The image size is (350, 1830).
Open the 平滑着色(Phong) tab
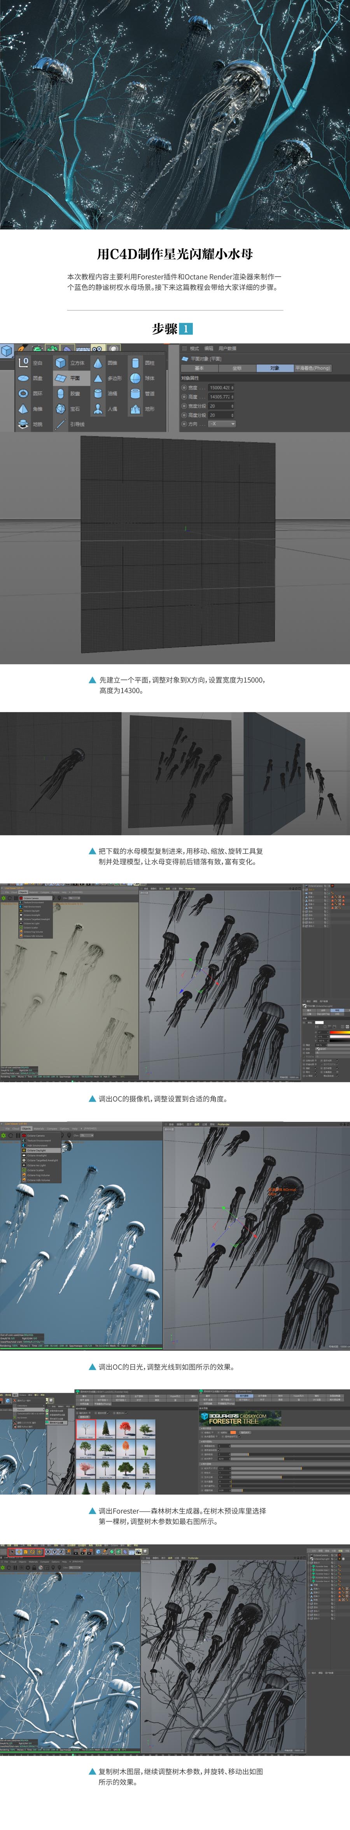(x=313, y=368)
